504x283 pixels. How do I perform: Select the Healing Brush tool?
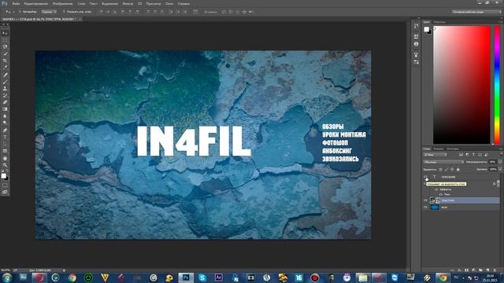coord(5,75)
